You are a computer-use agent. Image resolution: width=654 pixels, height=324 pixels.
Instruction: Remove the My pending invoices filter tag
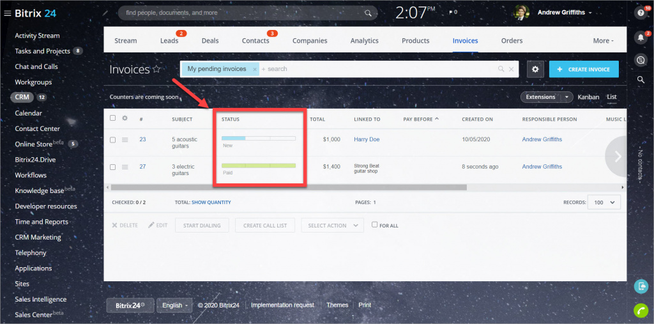[254, 69]
